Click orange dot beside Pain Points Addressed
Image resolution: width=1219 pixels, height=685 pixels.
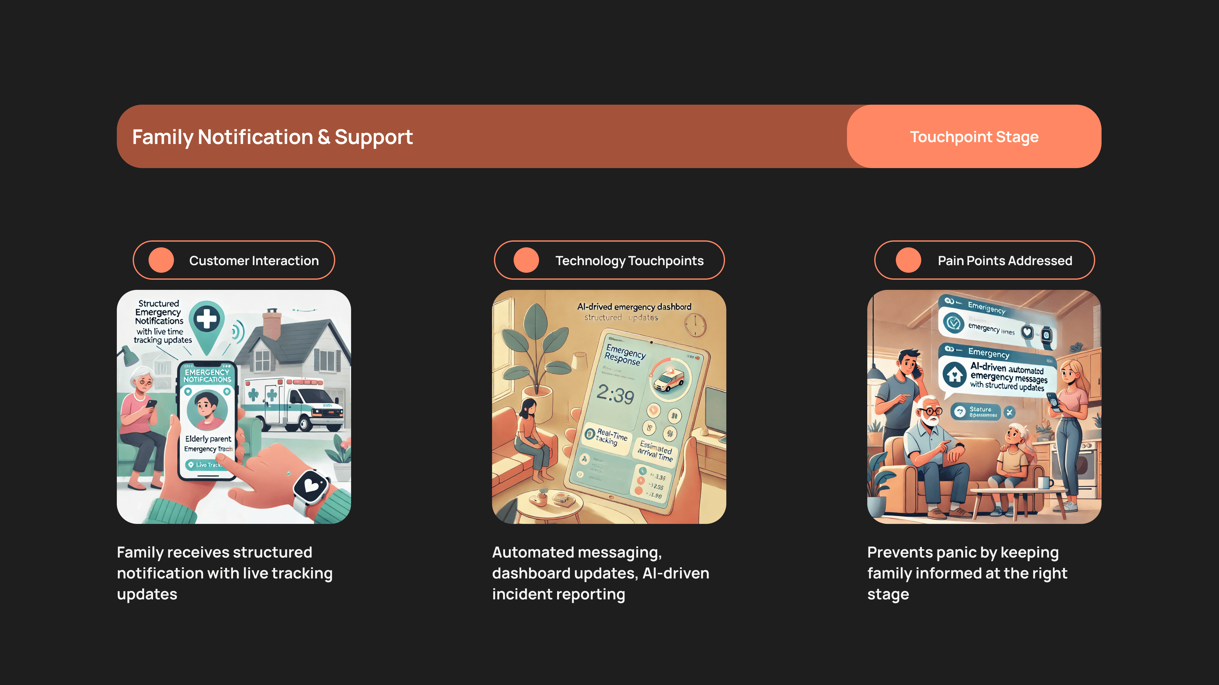pyautogui.click(x=908, y=260)
